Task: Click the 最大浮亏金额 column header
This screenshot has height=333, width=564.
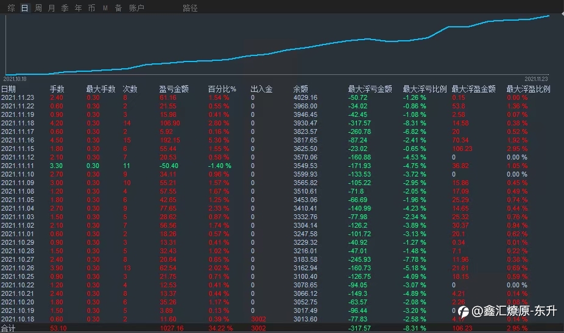Action: 370,89
